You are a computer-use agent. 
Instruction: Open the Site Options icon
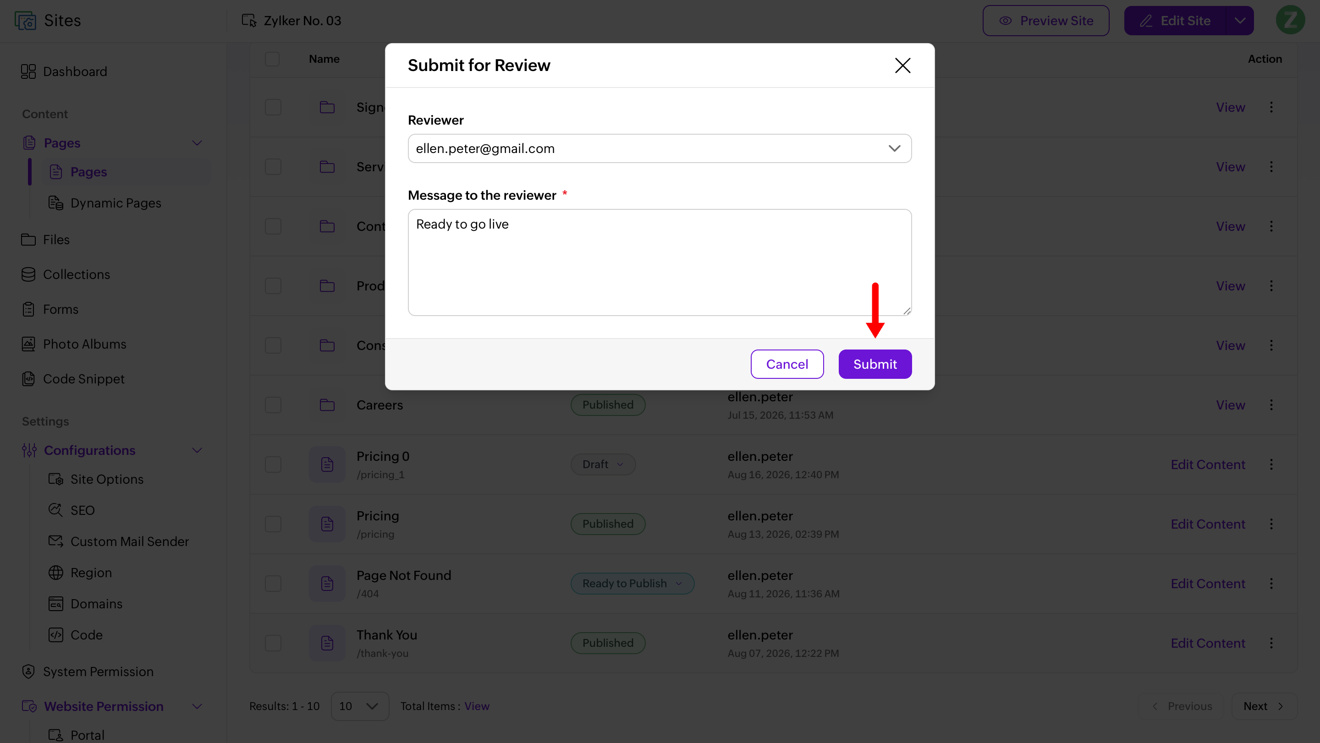pos(56,479)
